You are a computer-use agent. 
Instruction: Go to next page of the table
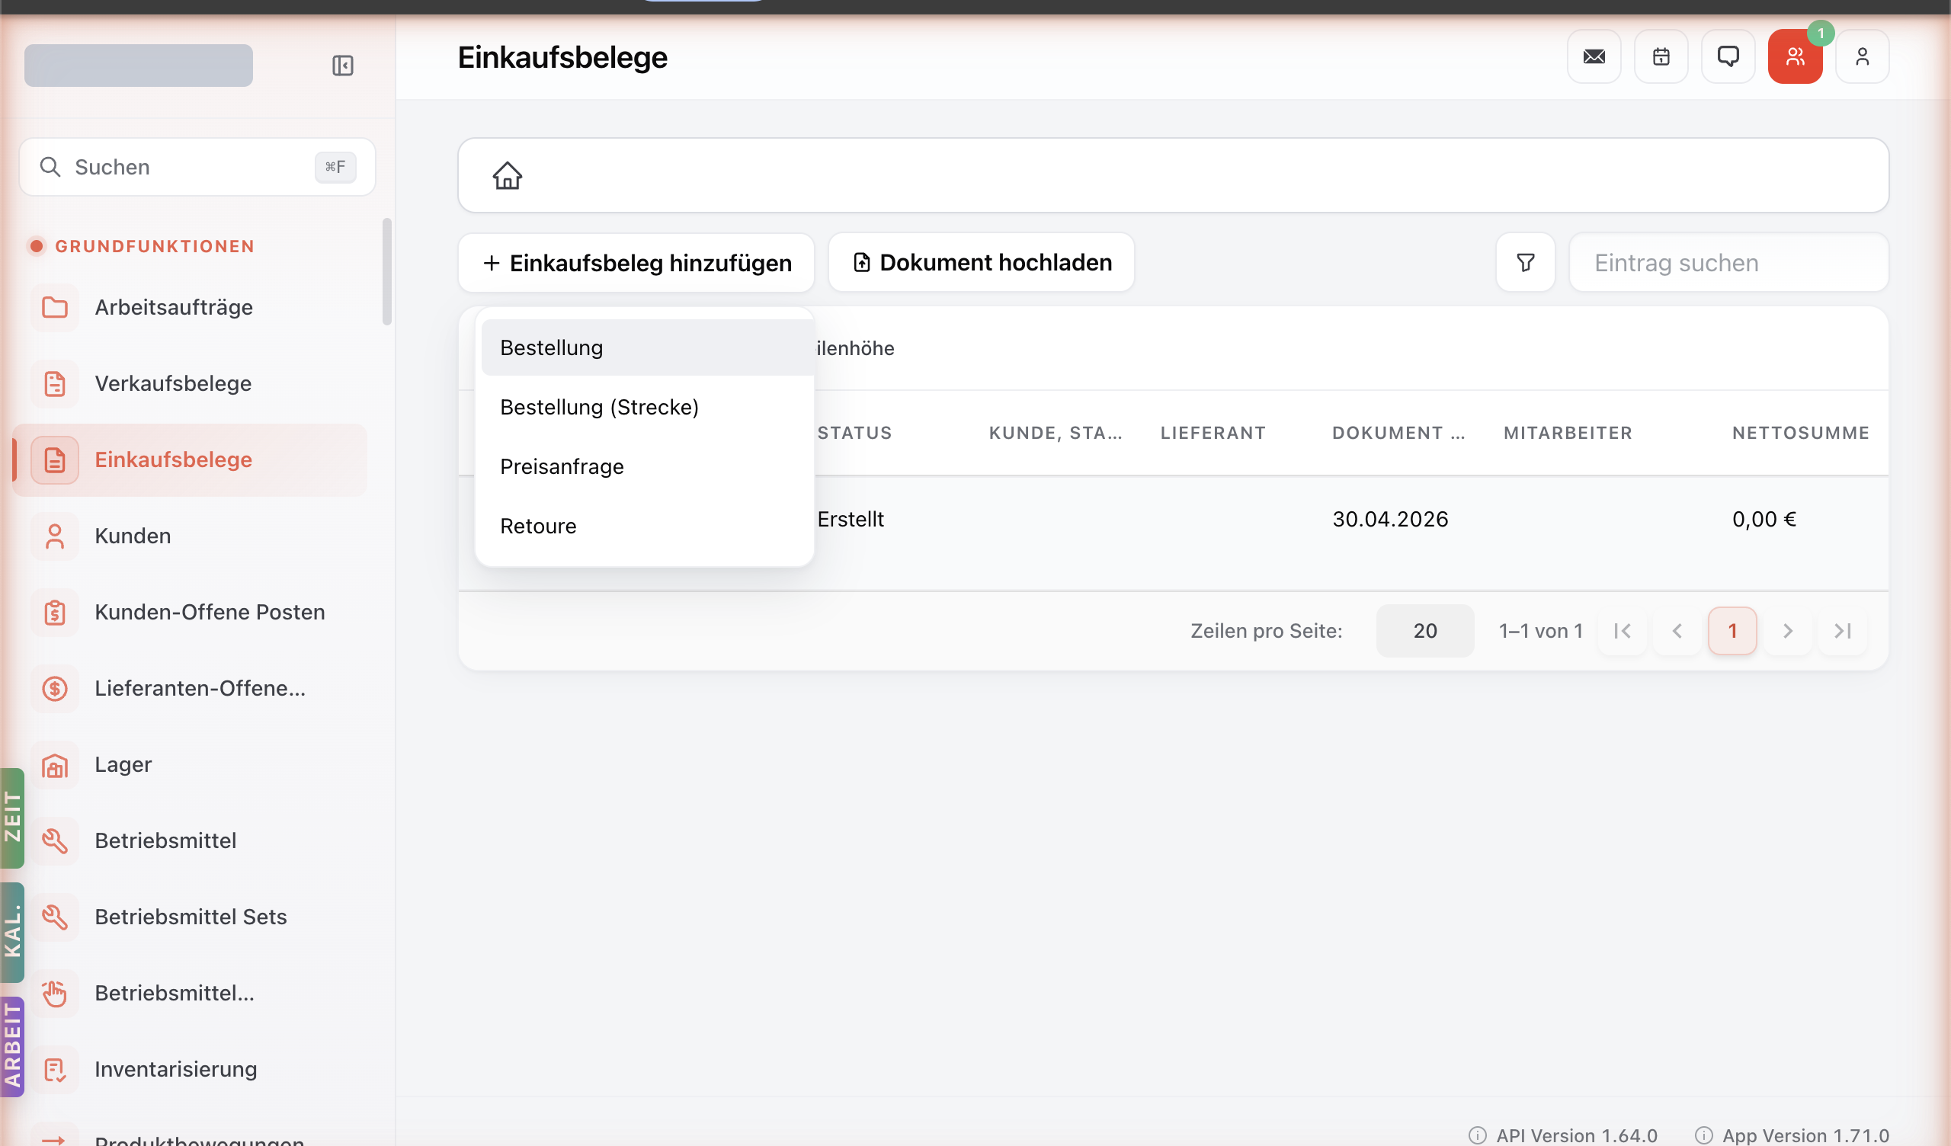click(1787, 631)
